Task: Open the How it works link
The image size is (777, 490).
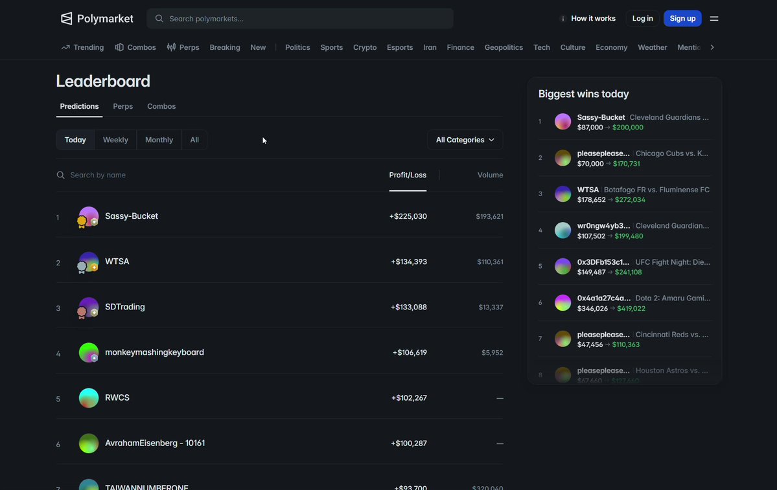Action: pos(593,18)
